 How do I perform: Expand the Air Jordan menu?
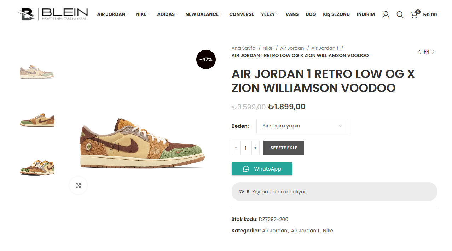[113, 14]
